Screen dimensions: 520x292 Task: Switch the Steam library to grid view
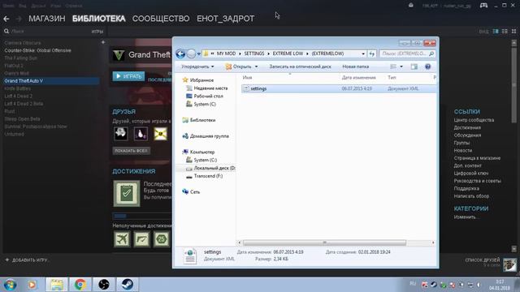pyautogui.click(x=513, y=31)
